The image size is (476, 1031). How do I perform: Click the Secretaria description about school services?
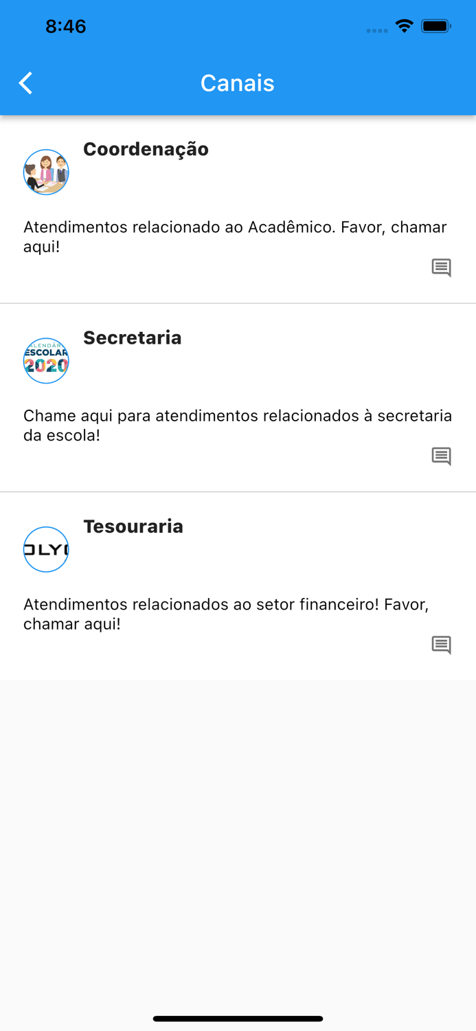point(237,425)
